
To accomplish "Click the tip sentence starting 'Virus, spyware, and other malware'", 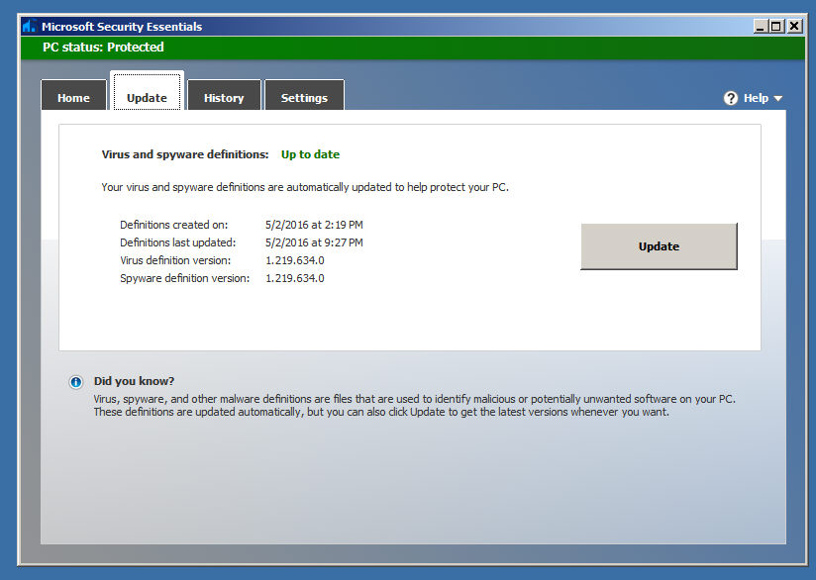I will click(x=415, y=399).
